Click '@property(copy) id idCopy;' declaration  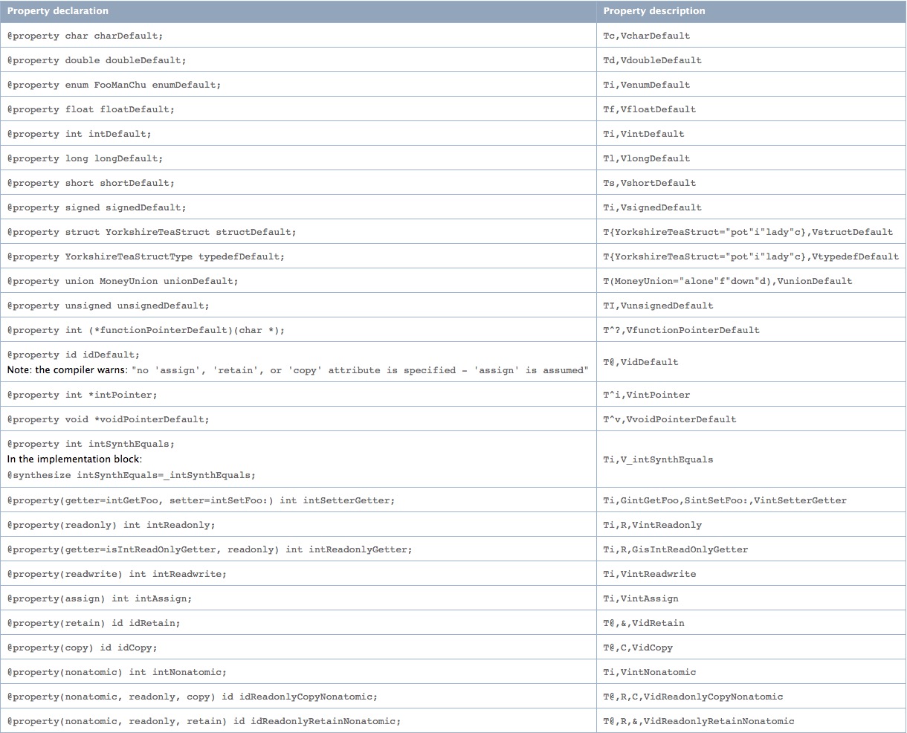coord(82,648)
